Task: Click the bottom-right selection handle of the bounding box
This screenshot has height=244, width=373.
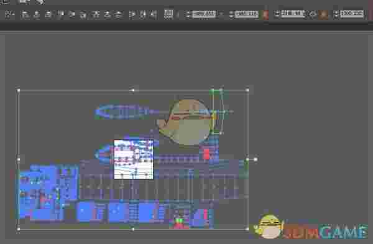Action: click(247, 229)
